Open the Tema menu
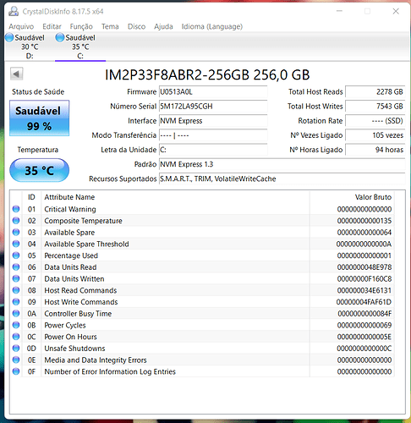This screenshot has width=411, height=423. point(110,26)
